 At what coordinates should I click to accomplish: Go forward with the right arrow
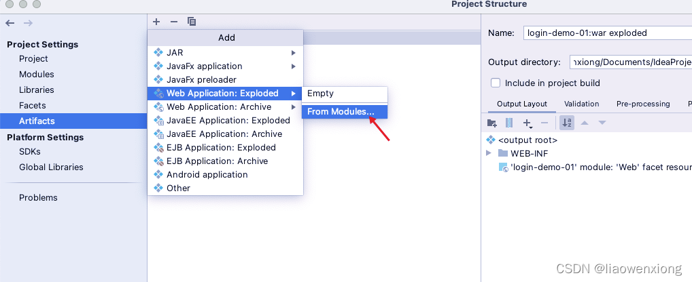point(29,23)
